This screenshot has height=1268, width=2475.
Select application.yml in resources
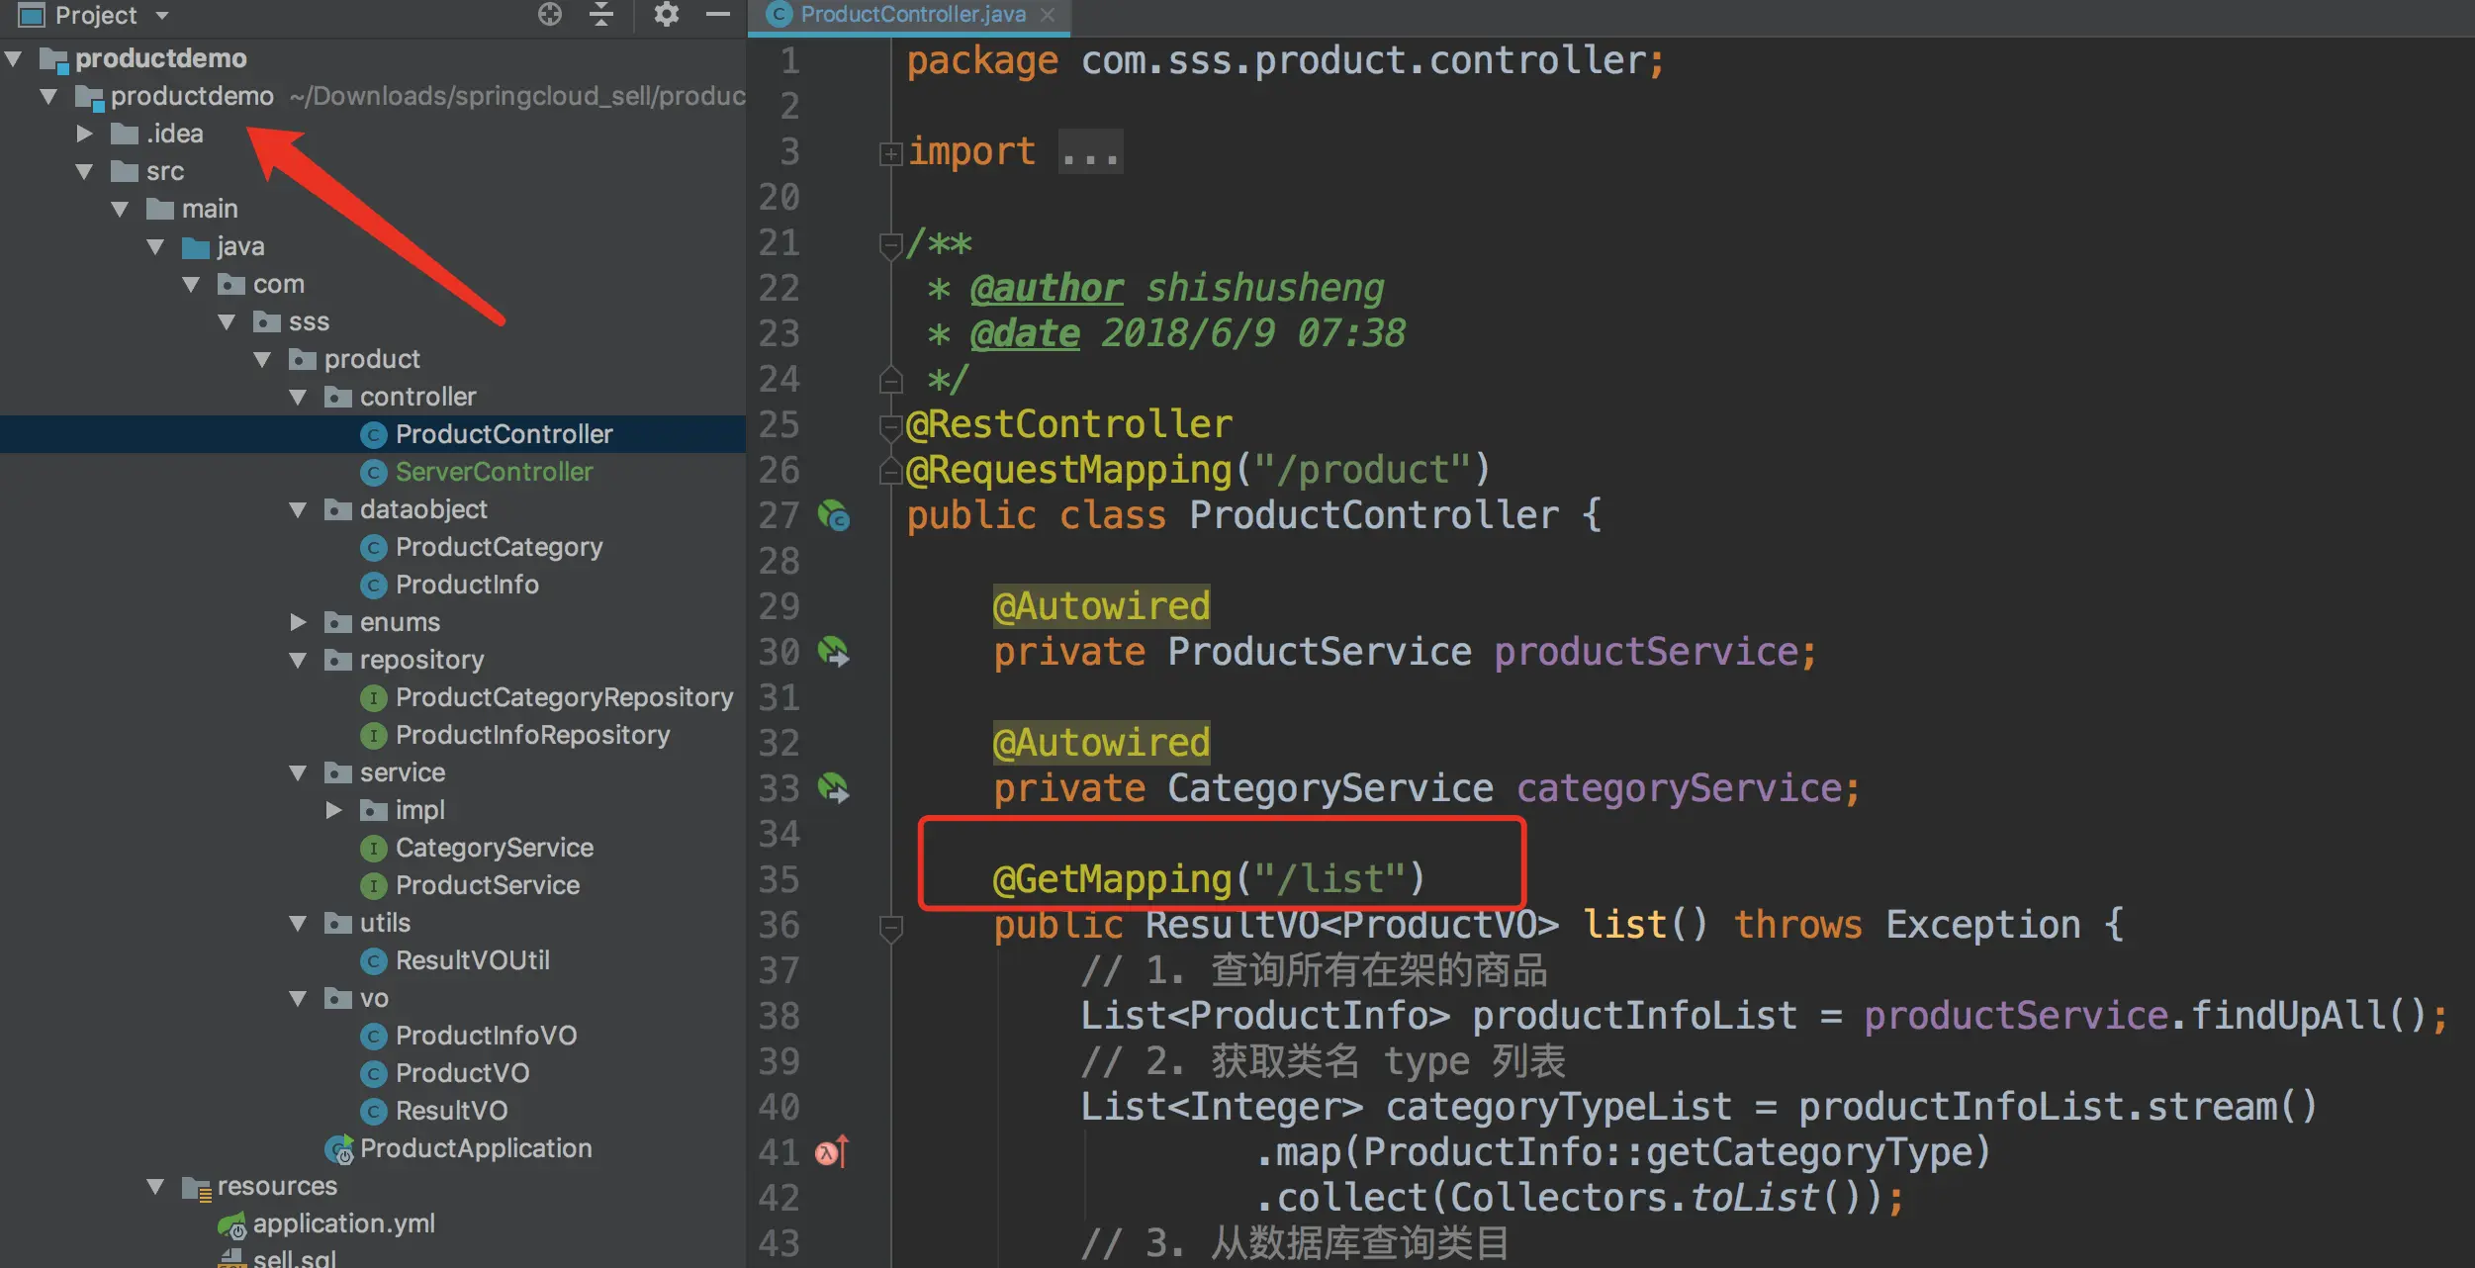(343, 1223)
